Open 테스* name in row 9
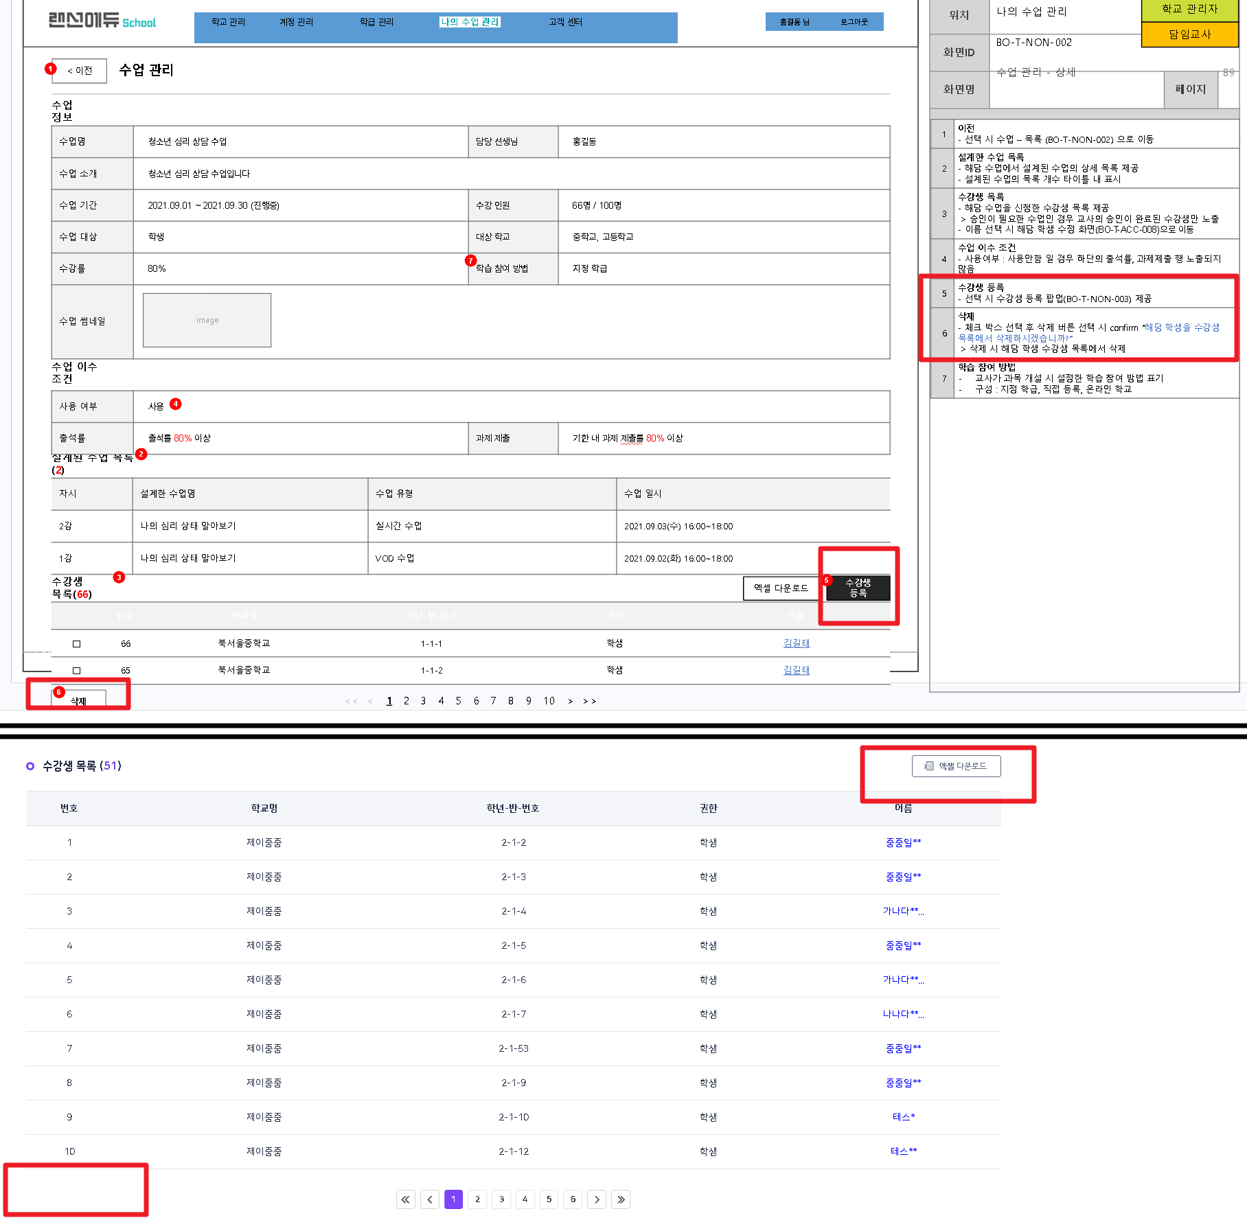Image resolution: width=1247 pixels, height=1220 pixels. click(x=904, y=1117)
